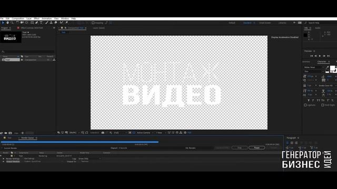Open the Animation menu
Viewport: 337px width, 189px height.
click(x=47, y=19)
